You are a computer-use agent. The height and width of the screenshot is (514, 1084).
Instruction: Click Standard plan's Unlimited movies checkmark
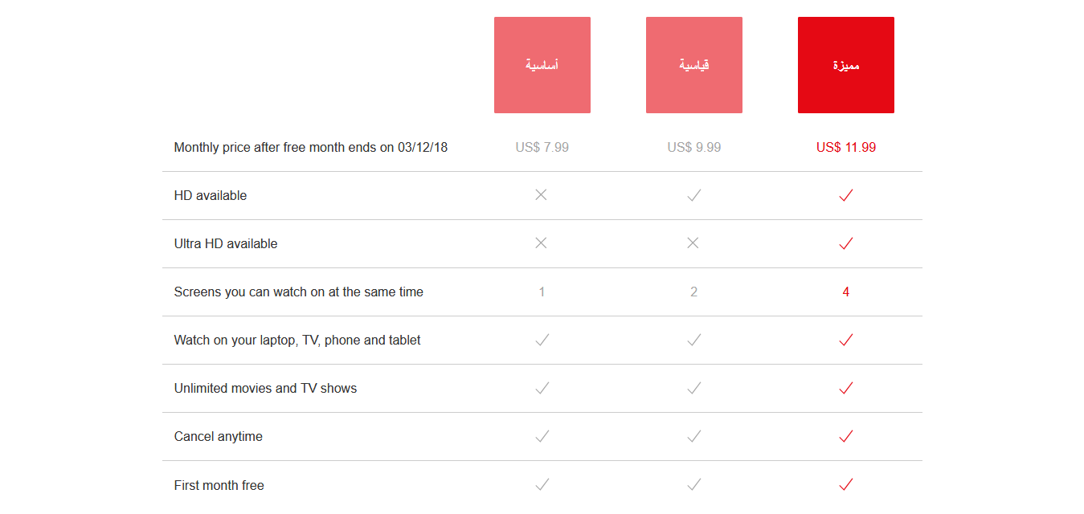pos(693,388)
